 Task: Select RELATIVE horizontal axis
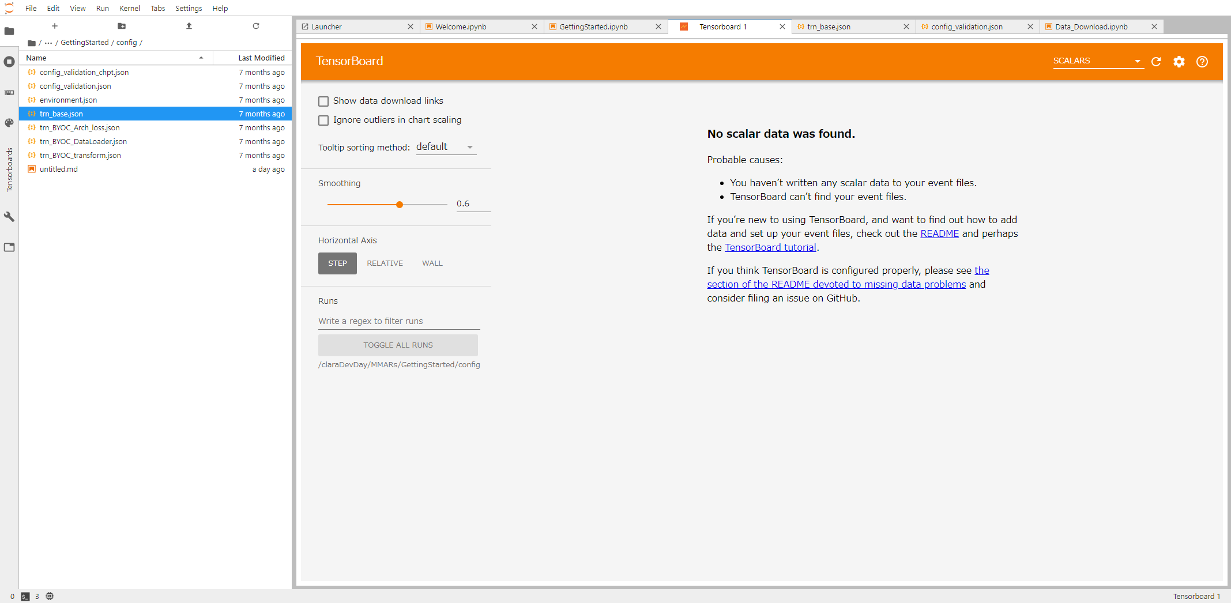click(x=385, y=263)
